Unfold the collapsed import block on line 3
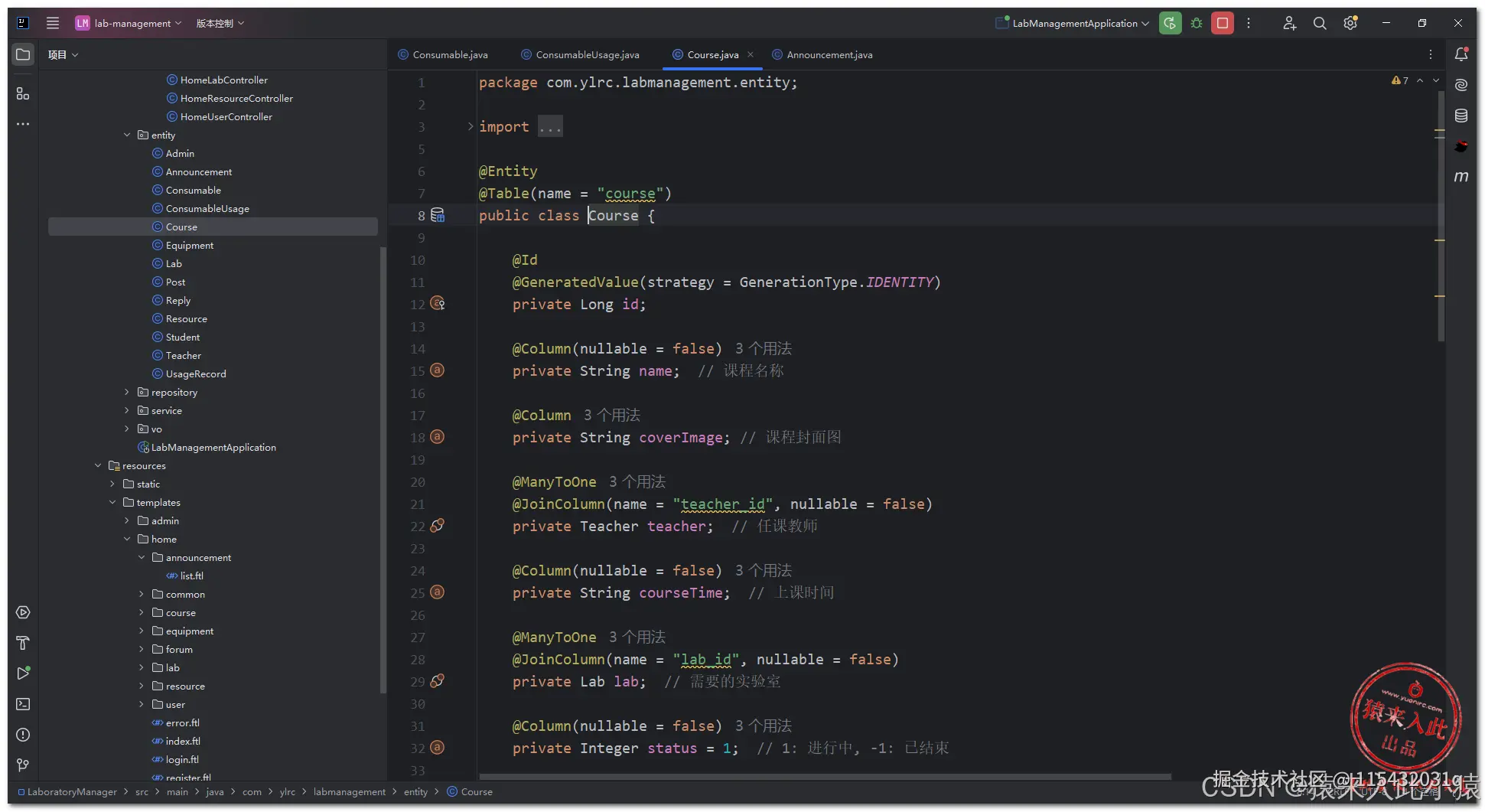Screen dimensions: 1485x812 (471, 126)
